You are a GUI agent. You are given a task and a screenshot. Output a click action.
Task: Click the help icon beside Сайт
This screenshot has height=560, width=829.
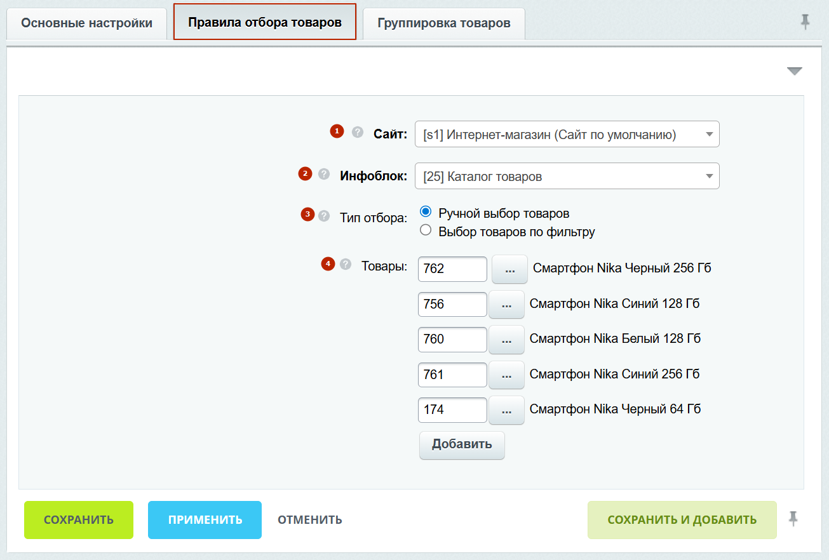358,132
